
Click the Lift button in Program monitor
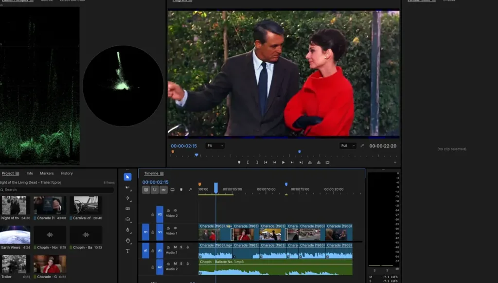[x=310, y=162]
